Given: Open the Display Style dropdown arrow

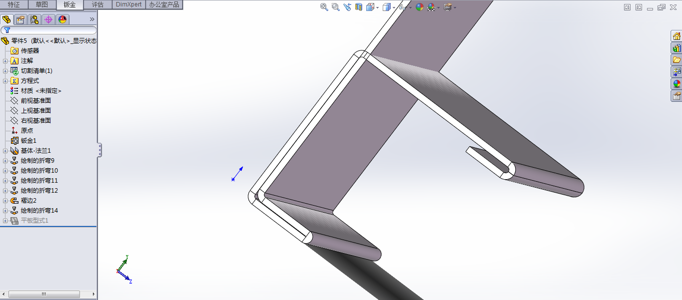Looking at the screenshot, I should [395, 7].
